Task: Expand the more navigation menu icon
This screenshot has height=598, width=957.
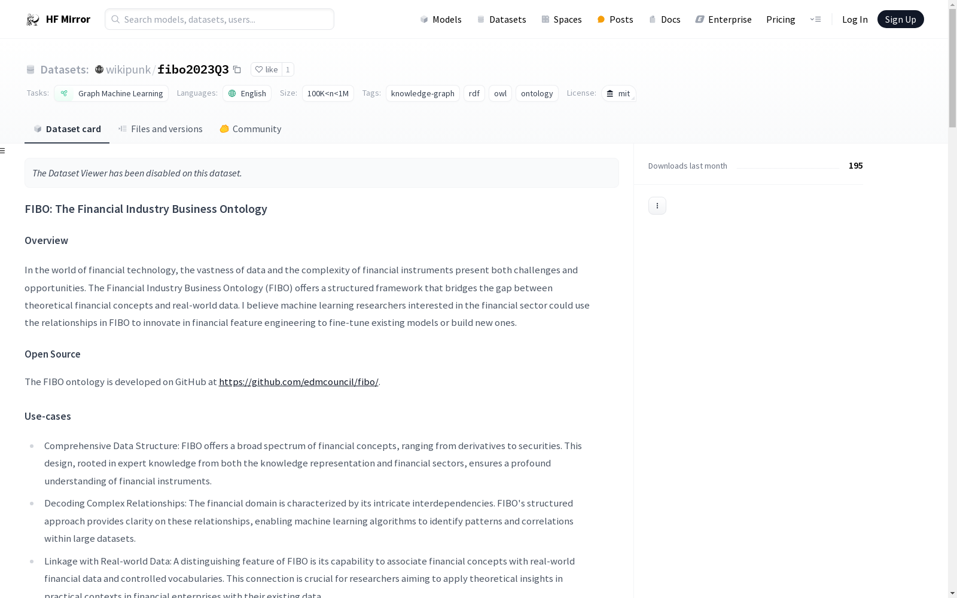Action: pyautogui.click(x=815, y=19)
